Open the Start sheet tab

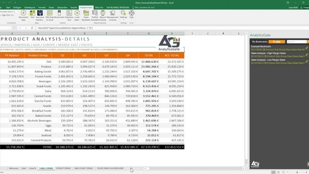[24, 168]
